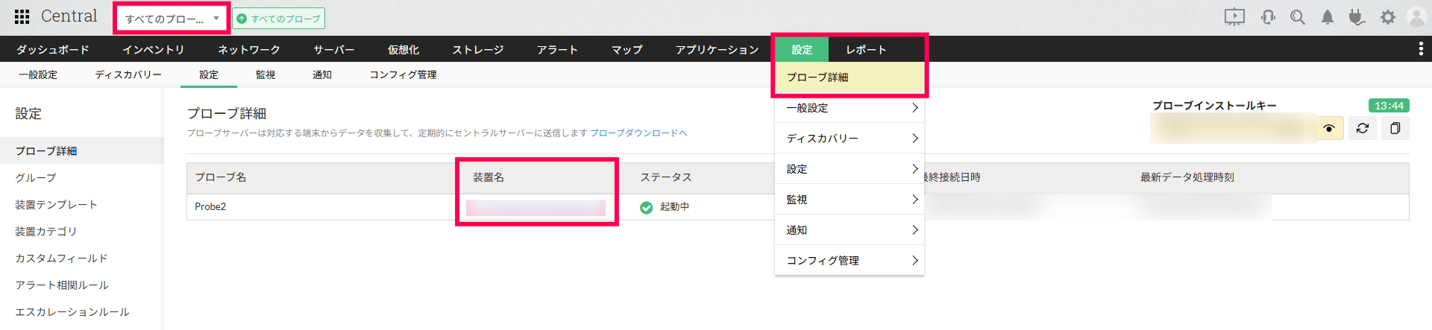Expand ディスカバリー submenu in the flyout
This screenshot has width=1432, height=330.
(849, 139)
